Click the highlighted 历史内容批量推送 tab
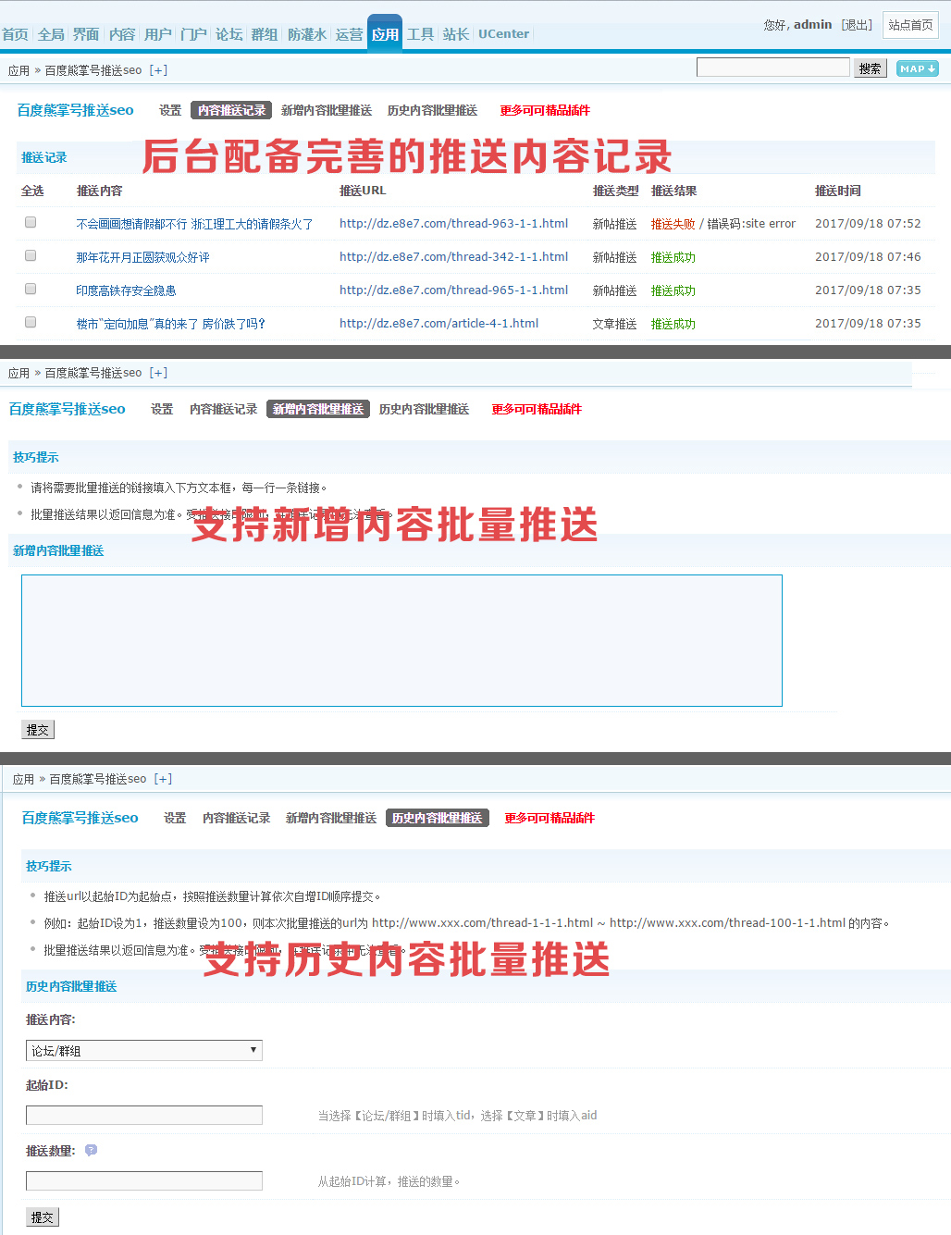The width and height of the screenshot is (951, 1235). pyautogui.click(x=437, y=818)
